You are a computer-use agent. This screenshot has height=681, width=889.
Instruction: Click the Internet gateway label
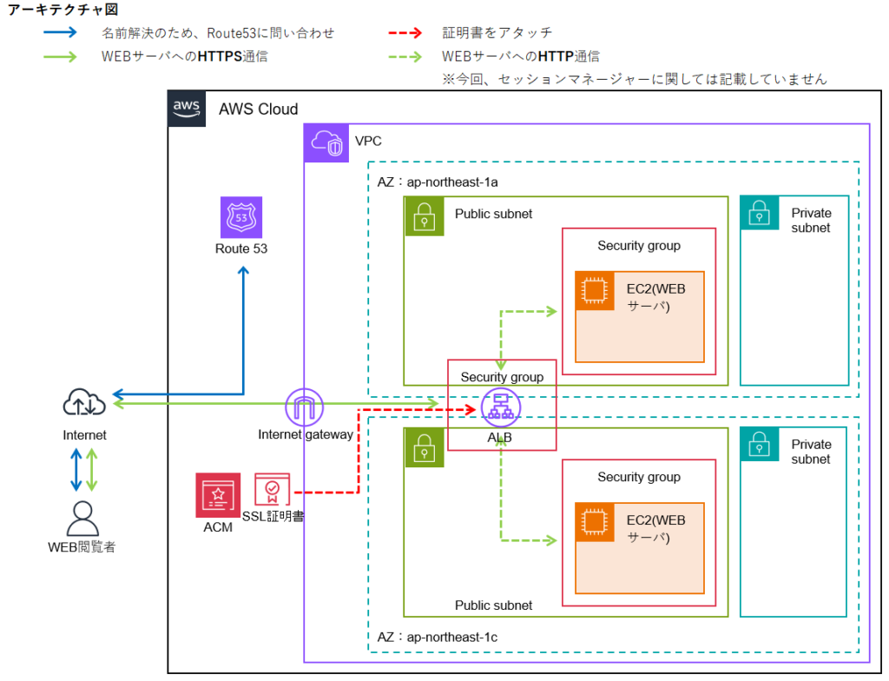click(x=306, y=434)
